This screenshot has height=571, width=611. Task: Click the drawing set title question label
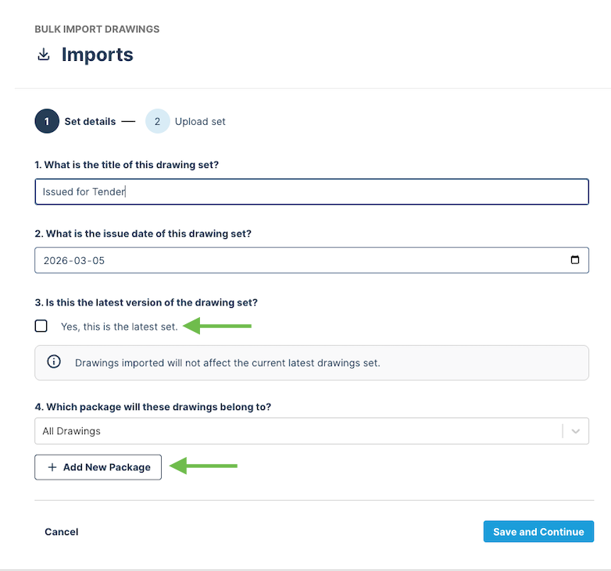(x=138, y=164)
